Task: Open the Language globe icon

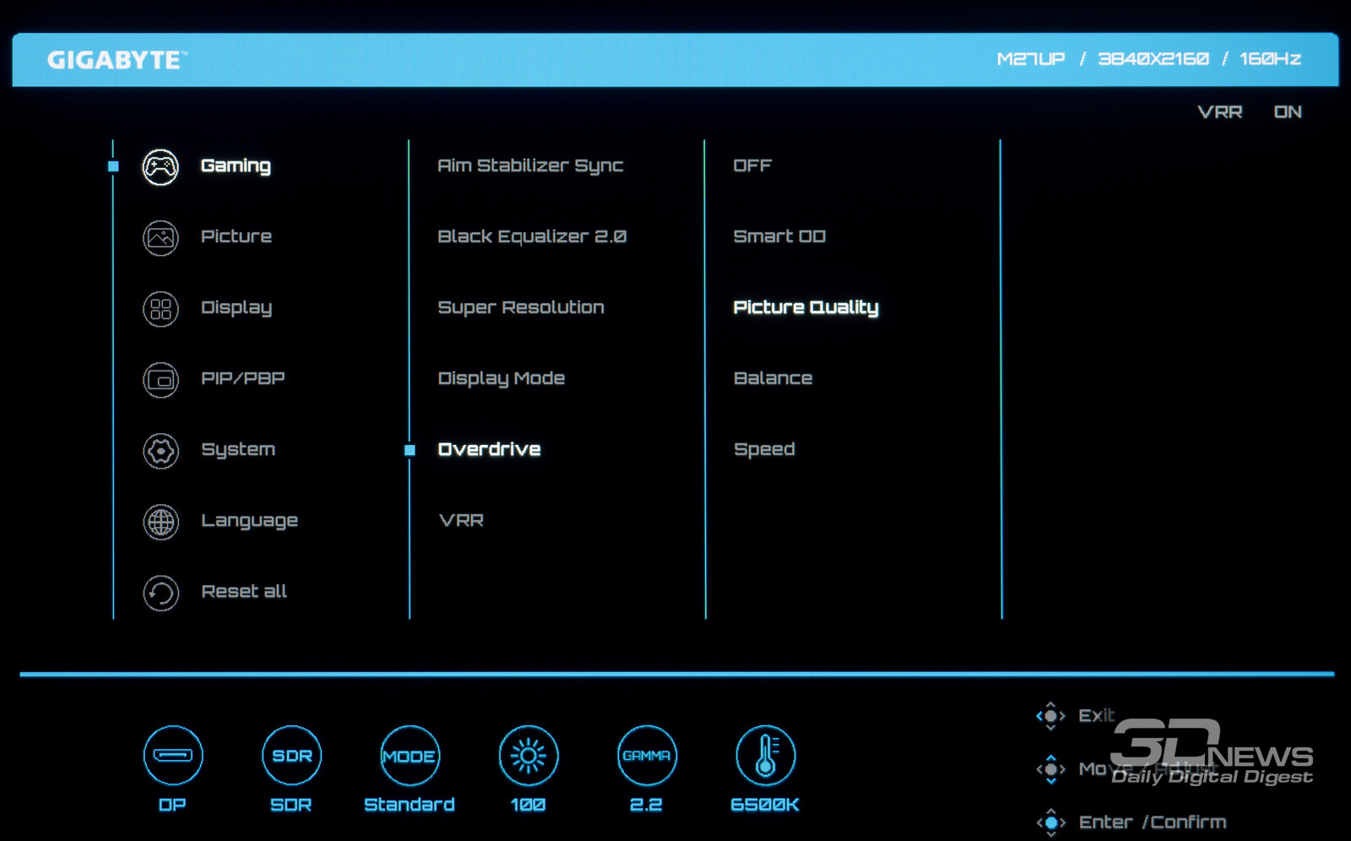Action: click(160, 522)
